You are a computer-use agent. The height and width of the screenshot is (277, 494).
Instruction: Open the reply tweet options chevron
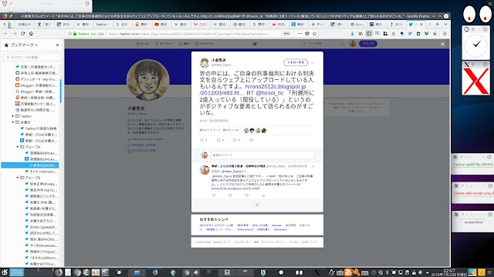(x=313, y=166)
